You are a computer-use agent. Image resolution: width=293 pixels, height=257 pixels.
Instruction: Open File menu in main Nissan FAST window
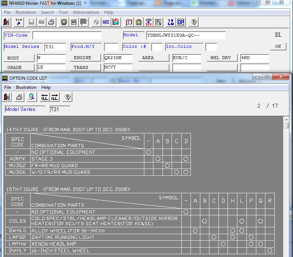point(7,12)
